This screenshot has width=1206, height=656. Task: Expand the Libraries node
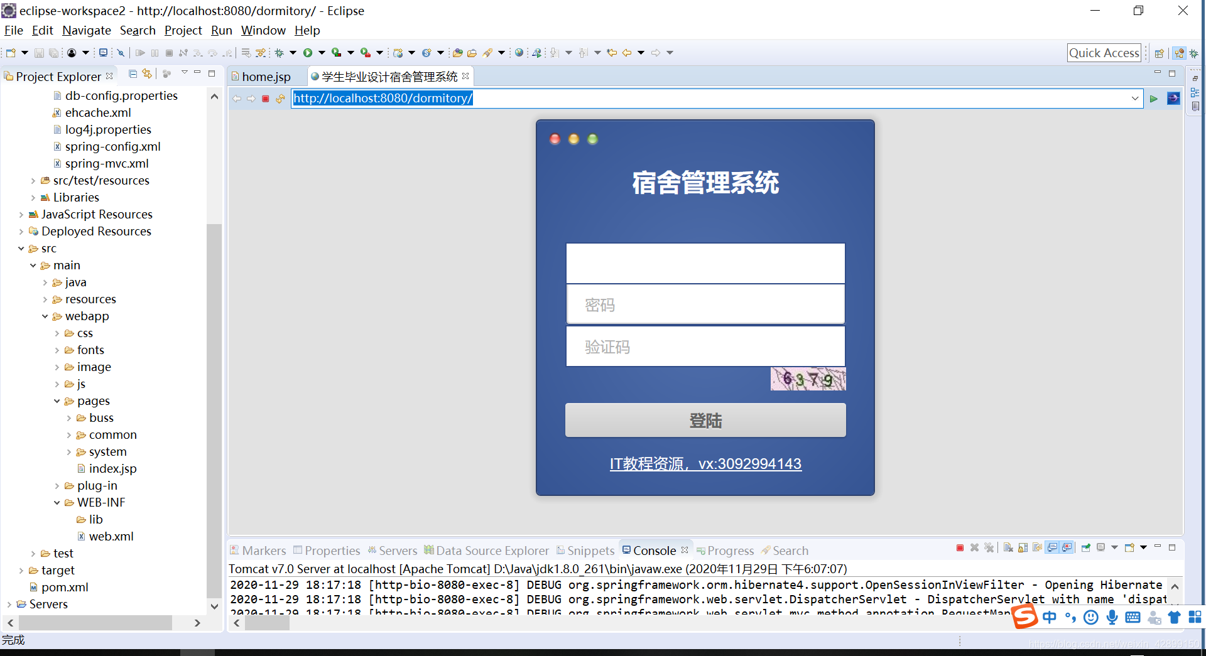[33, 198]
